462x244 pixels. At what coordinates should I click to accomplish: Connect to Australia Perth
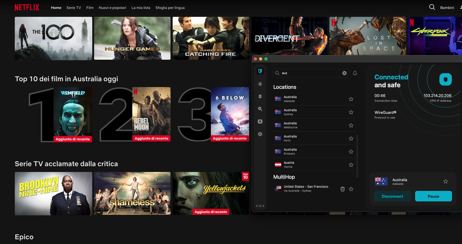pos(314,138)
